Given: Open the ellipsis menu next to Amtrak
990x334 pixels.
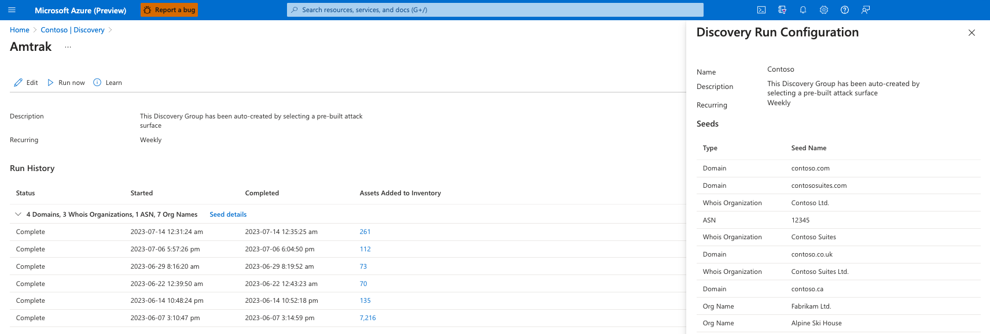Looking at the screenshot, I should (x=68, y=47).
